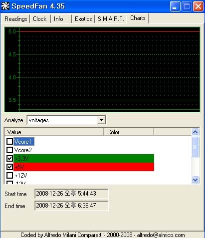Image resolution: width=205 pixels, height=238 pixels.
Task: Click the SpeedFan fan icon in title bar
Action: coord(5,6)
